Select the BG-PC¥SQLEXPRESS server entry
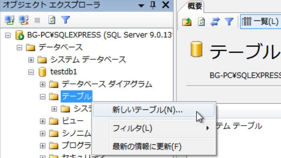This screenshot has width=281, height=158. 99,35
